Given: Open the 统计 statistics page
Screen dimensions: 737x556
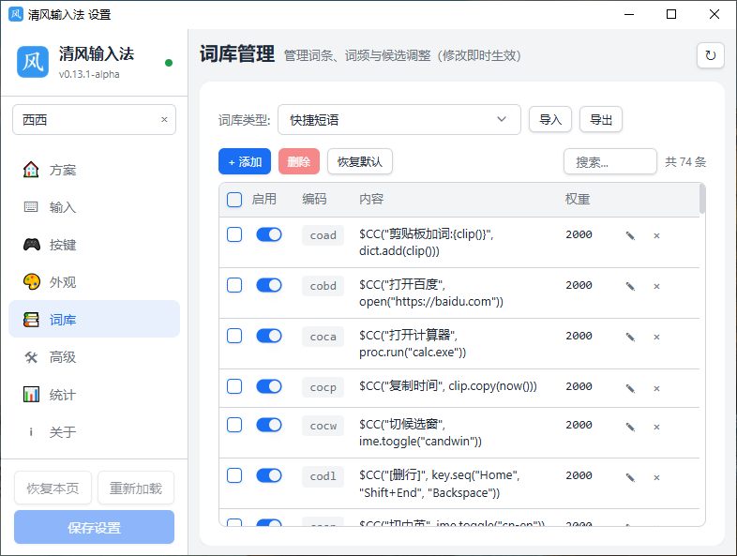Looking at the screenshot, I should [x=94, y=395].
